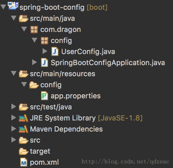Screen dimensions: 173x168
Task: Select the src folder label
Action: [35, 140]
